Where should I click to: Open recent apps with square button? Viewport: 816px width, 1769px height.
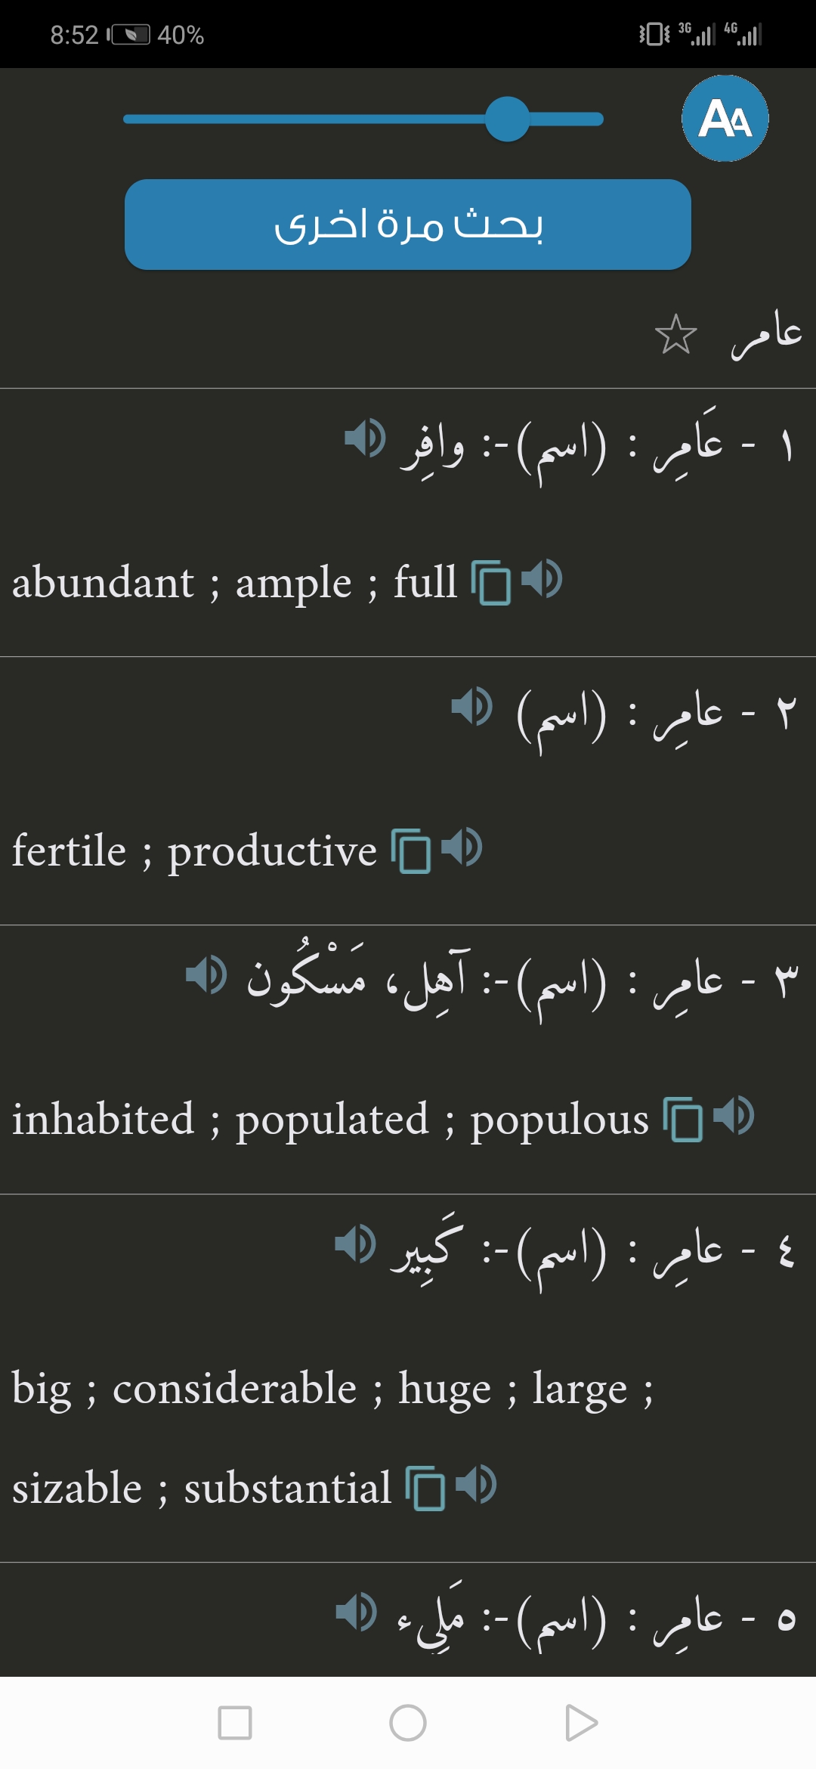click(235, 1723)
